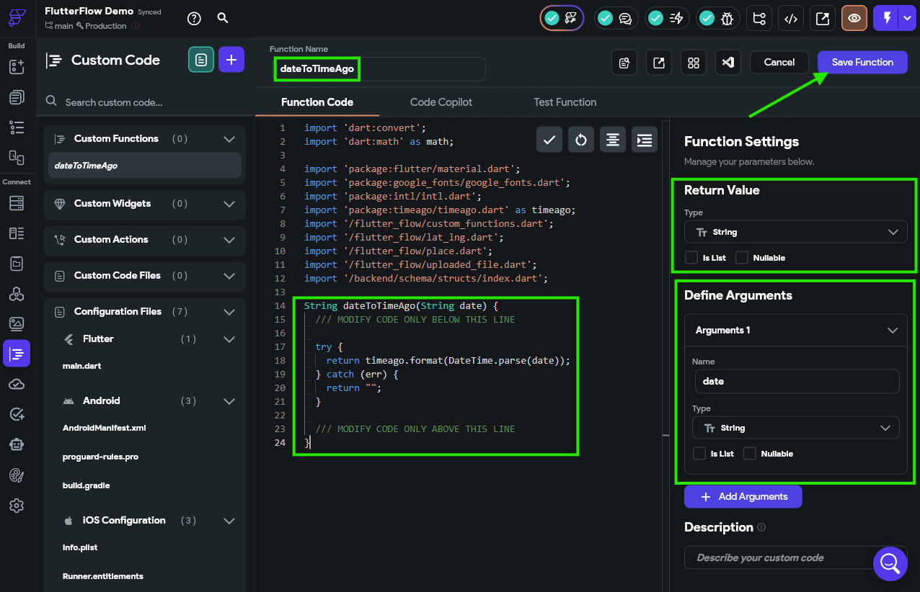This screenshot has width=920, height=592.
Task: Open the project issues bug status icon
Action: coord(718,19)
